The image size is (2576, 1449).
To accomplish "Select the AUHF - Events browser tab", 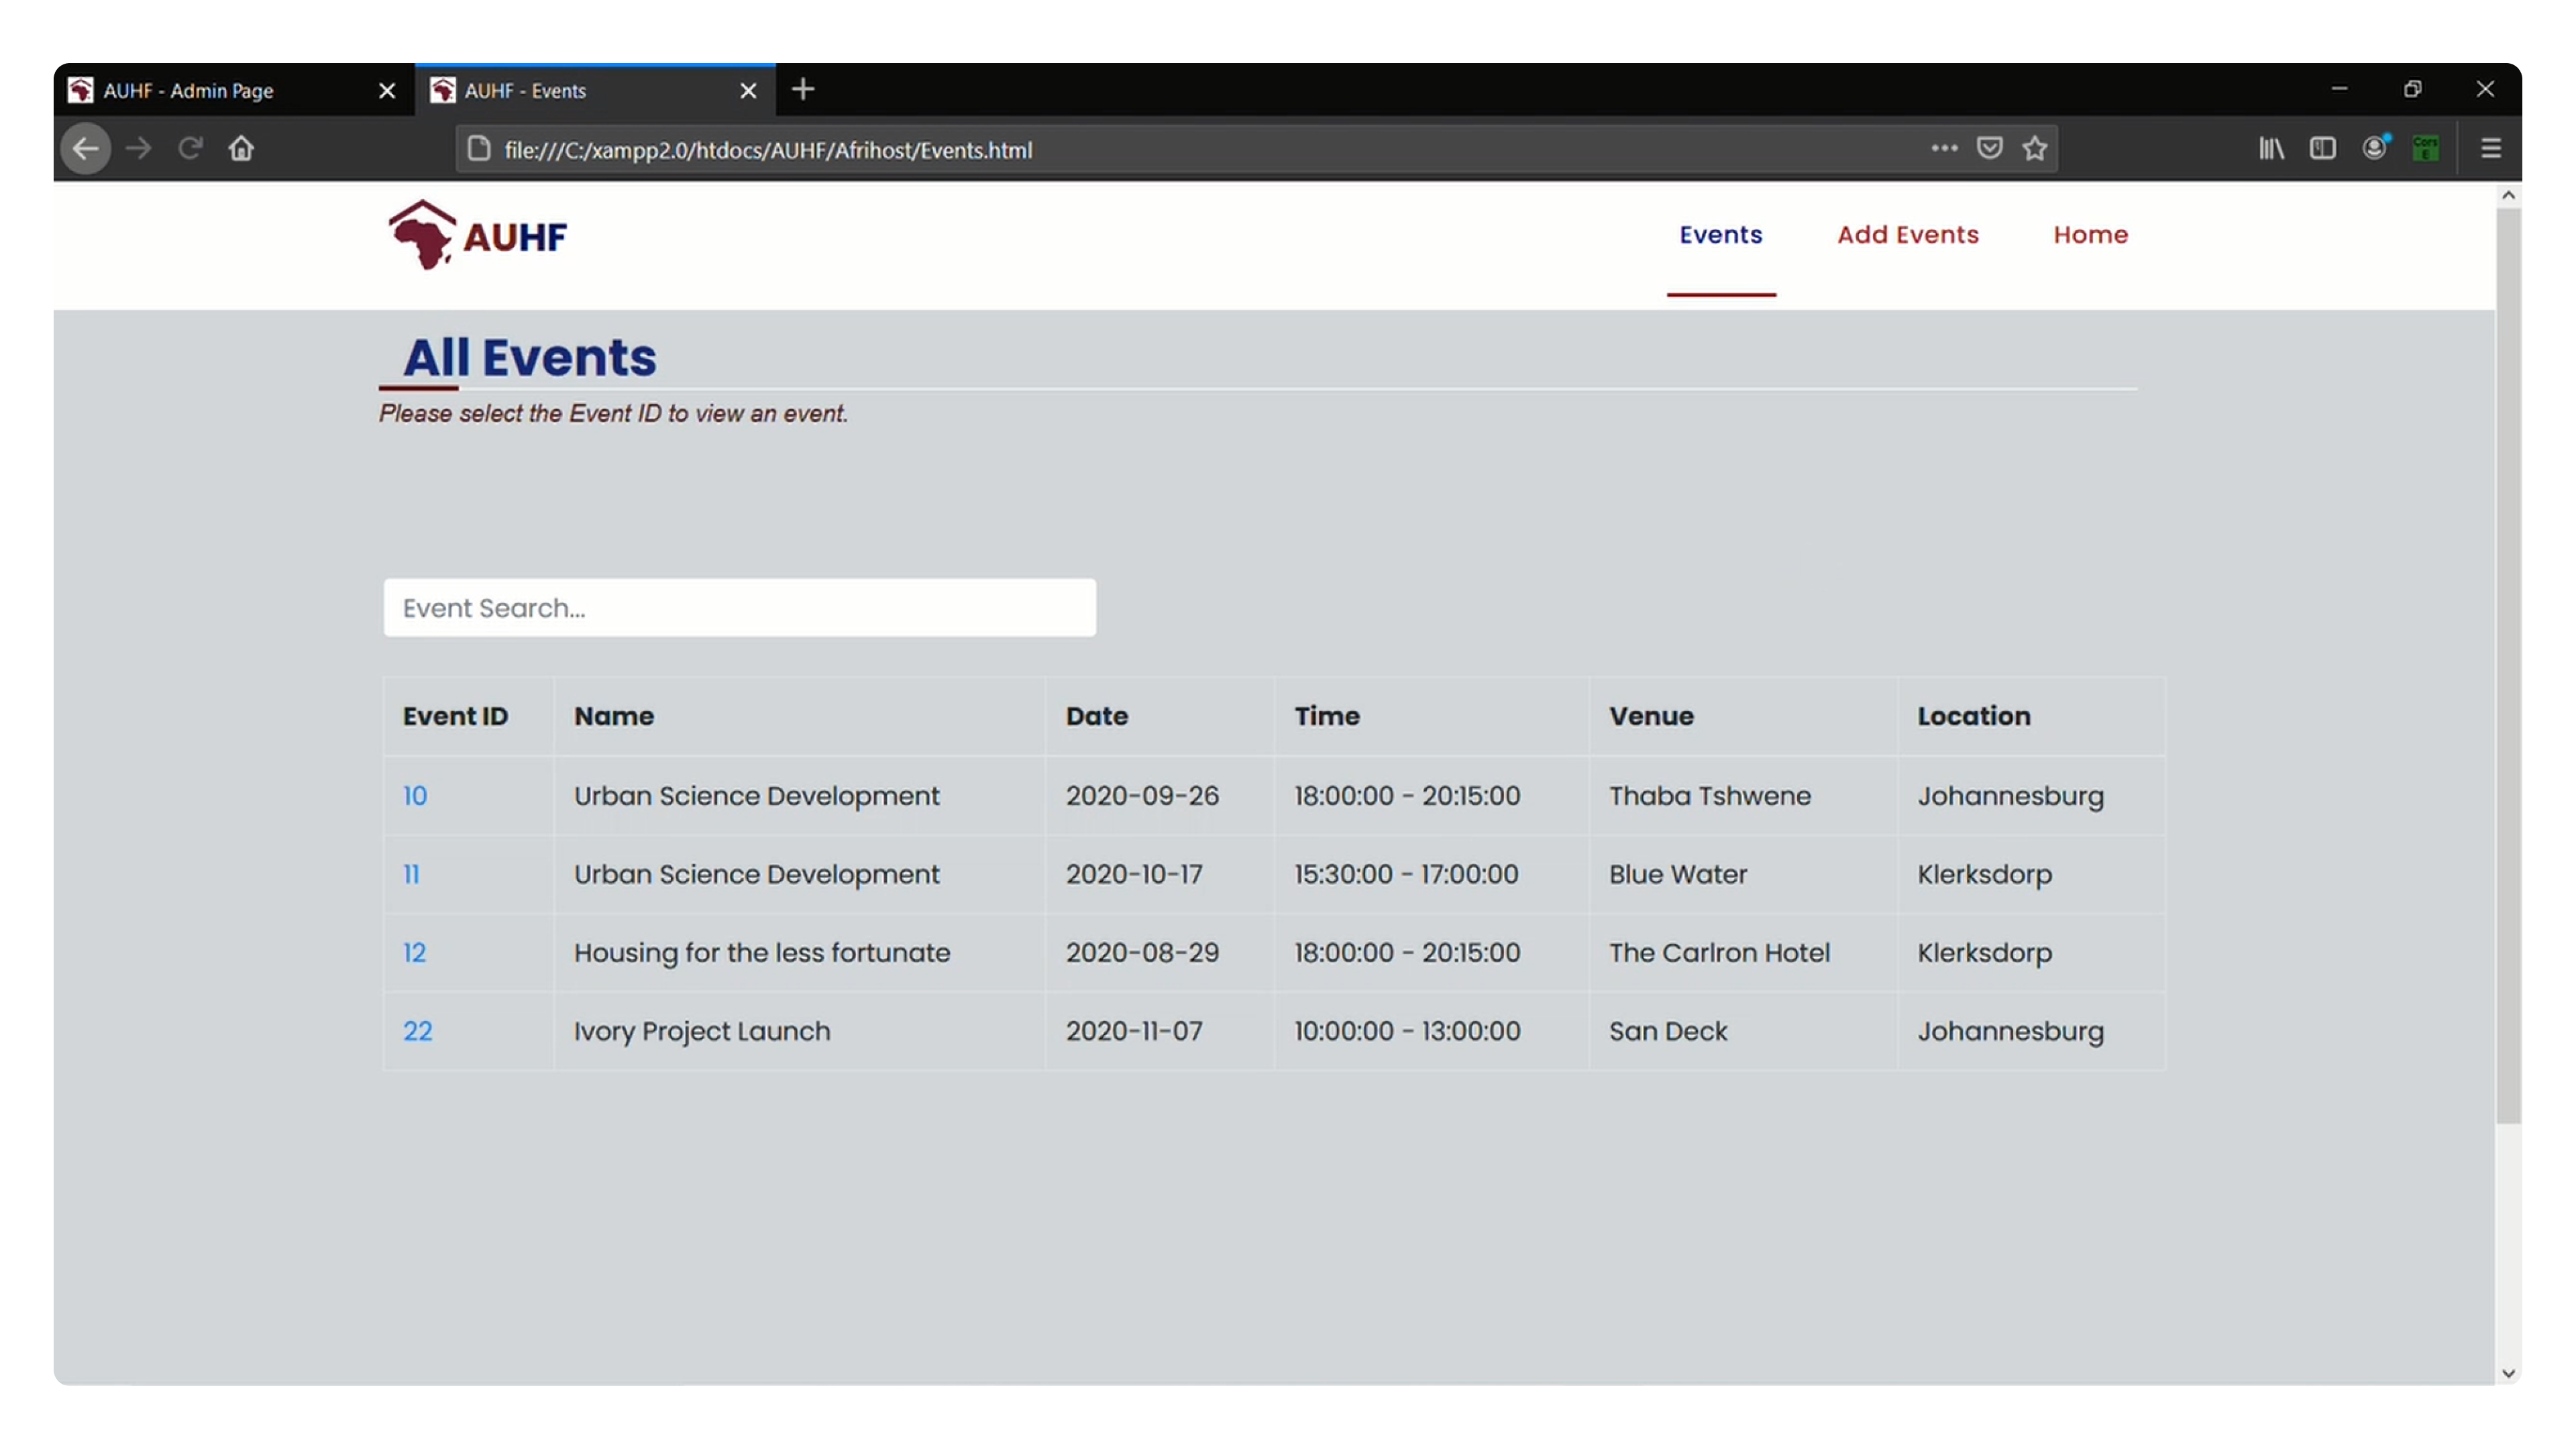I will click(595, 91).
